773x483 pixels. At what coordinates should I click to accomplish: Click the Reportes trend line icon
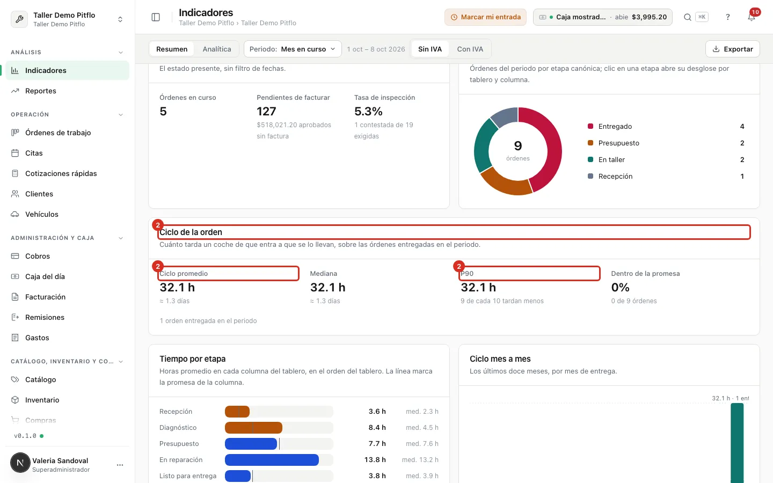tap(15, 91)
